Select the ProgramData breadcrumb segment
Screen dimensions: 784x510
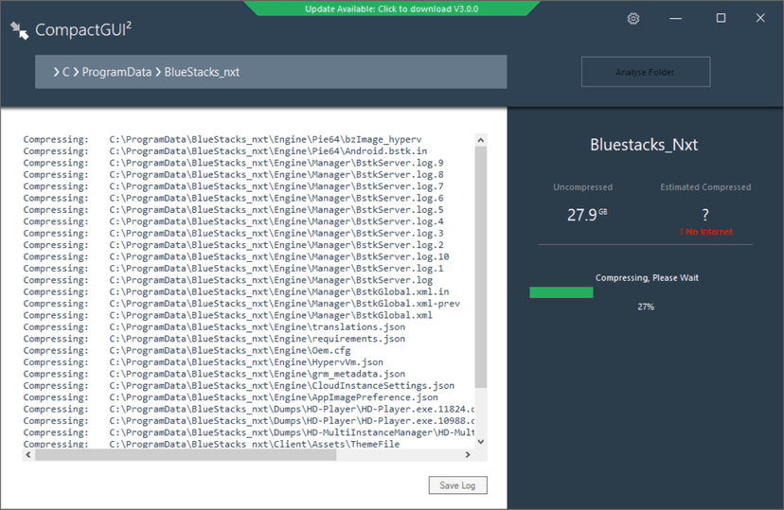coord(116,72)
